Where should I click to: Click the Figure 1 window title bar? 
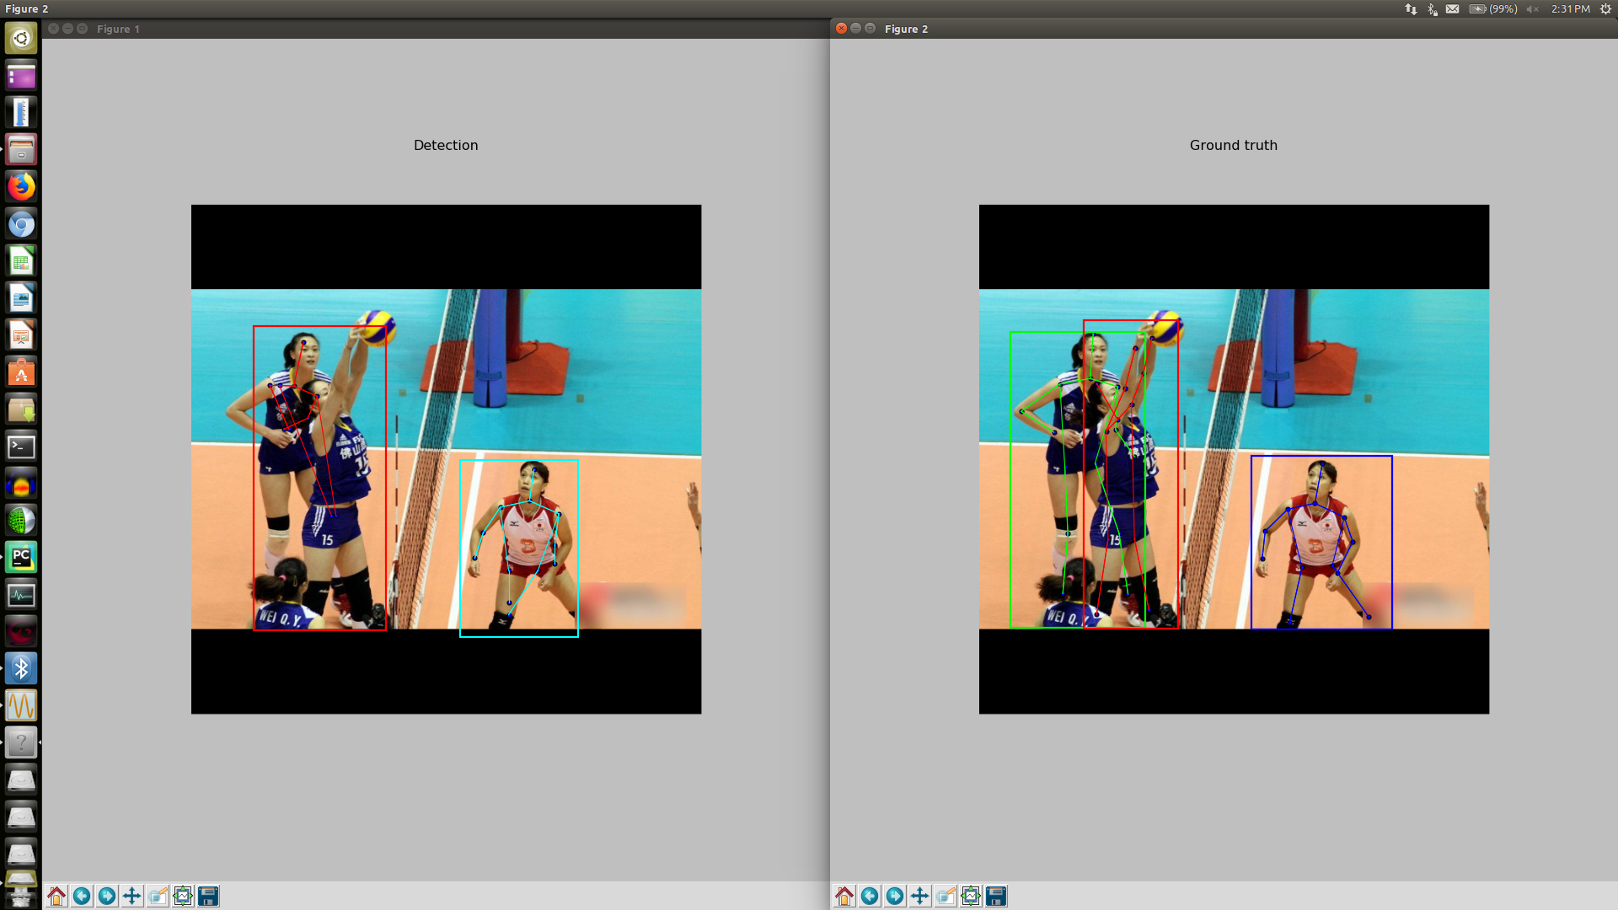pyautogui.click(x=421, y=29)
